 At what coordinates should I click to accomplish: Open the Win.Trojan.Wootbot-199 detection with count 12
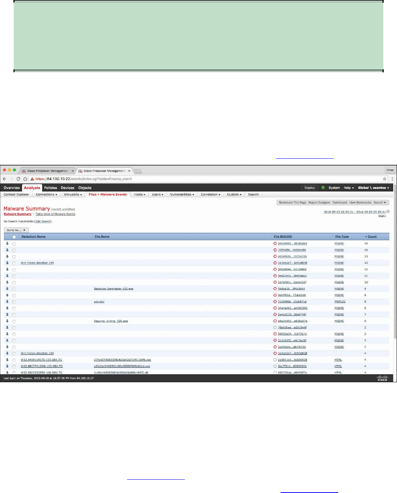tap(37, 263)
